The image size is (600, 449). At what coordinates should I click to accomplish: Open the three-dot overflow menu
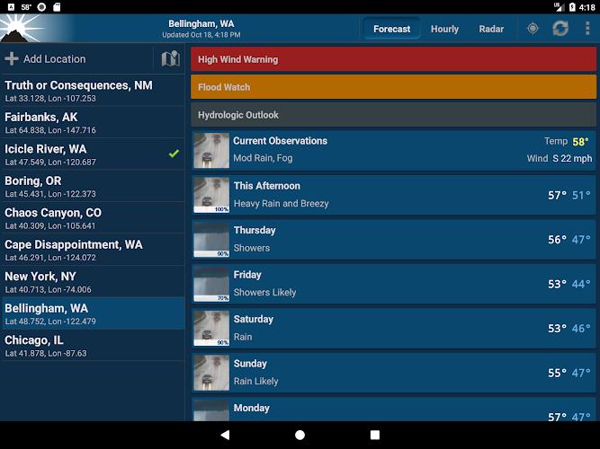point(587,29)
